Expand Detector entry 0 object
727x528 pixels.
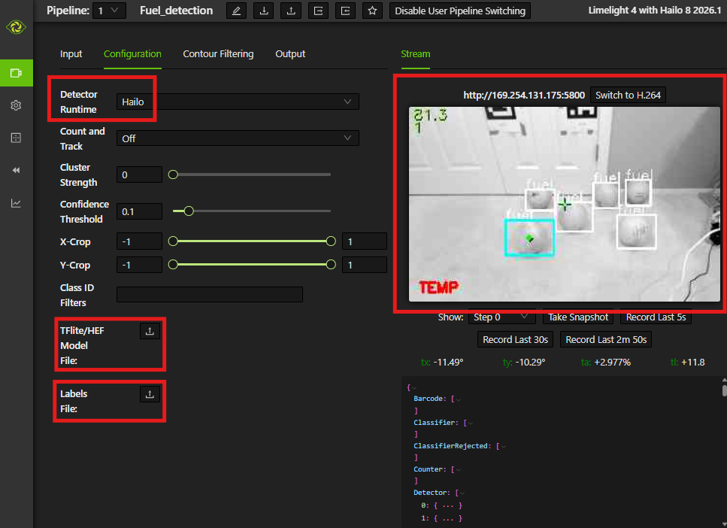pos(448,505)
